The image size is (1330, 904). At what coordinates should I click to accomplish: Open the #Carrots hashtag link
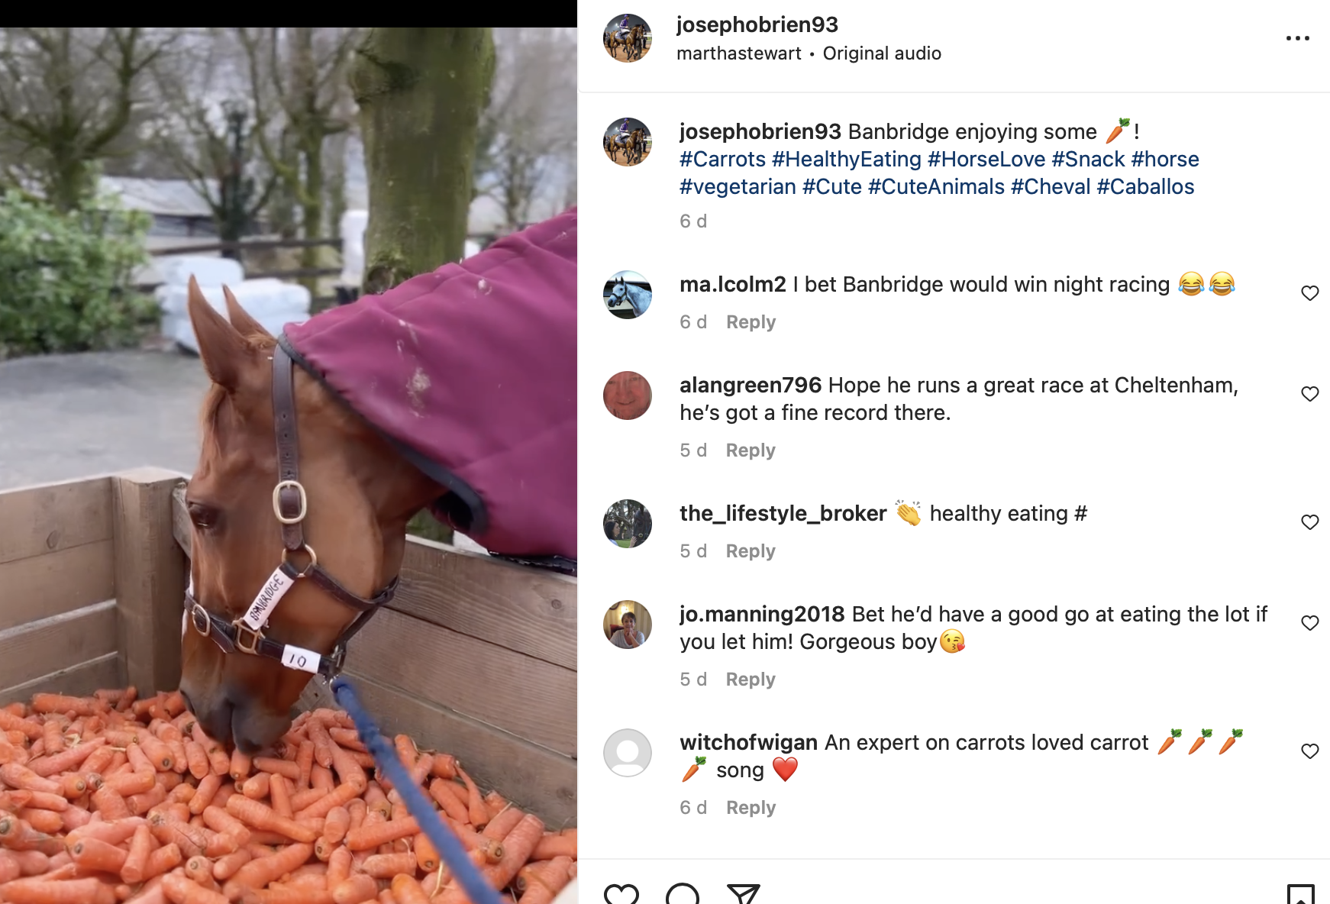point(722,159)
